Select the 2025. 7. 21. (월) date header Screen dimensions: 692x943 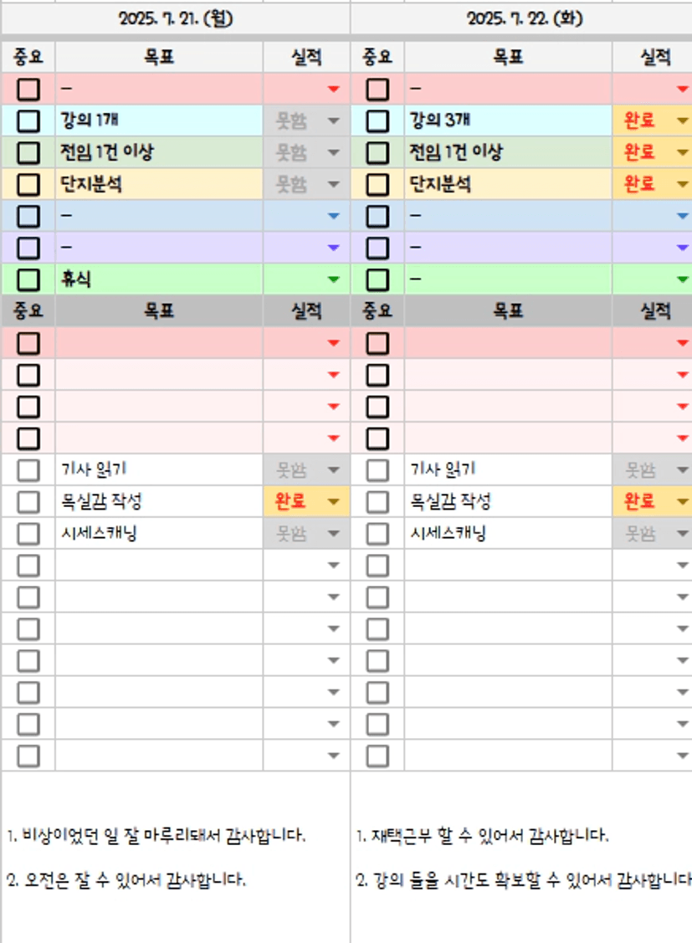tap(176, 18)
